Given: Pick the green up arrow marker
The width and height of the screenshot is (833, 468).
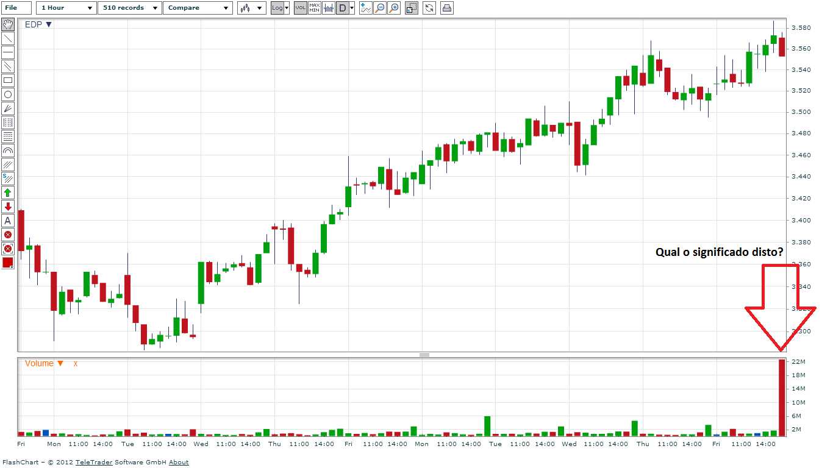Looking at the screenshot, I should (8, 193).
